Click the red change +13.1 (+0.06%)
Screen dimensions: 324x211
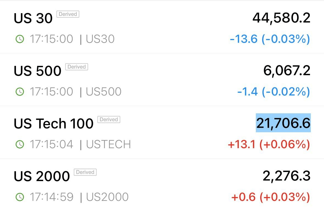(269, 144)
